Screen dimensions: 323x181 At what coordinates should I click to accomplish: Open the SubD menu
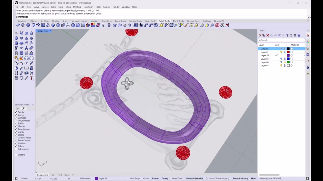coord(53,7)
